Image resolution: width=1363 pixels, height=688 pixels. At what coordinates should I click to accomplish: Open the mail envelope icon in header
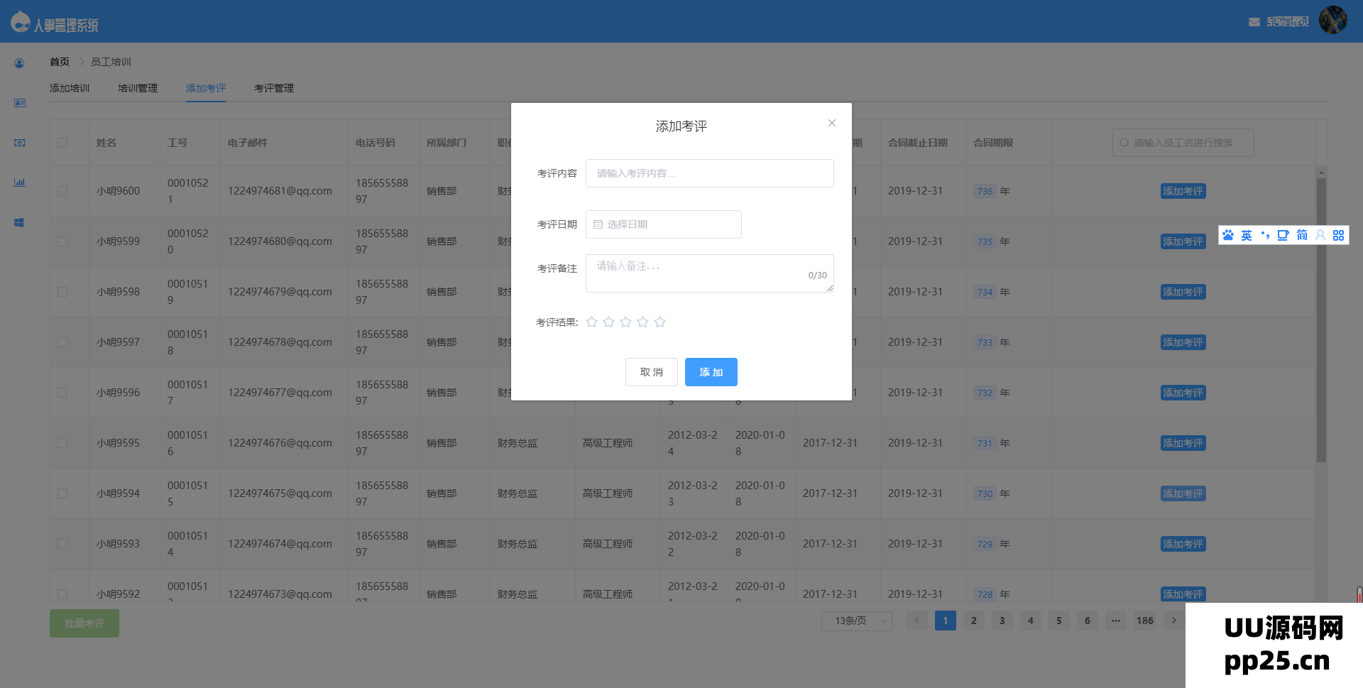pos(1254,22)
